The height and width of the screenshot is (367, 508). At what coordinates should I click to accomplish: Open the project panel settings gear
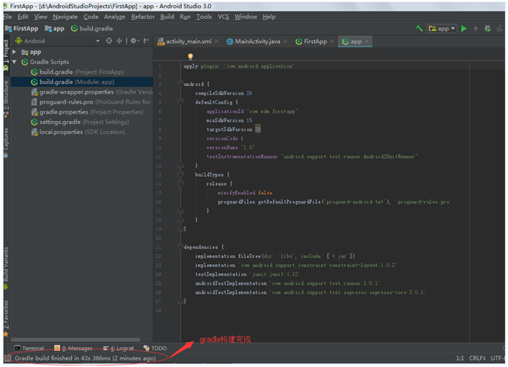(x=133, y=41)
